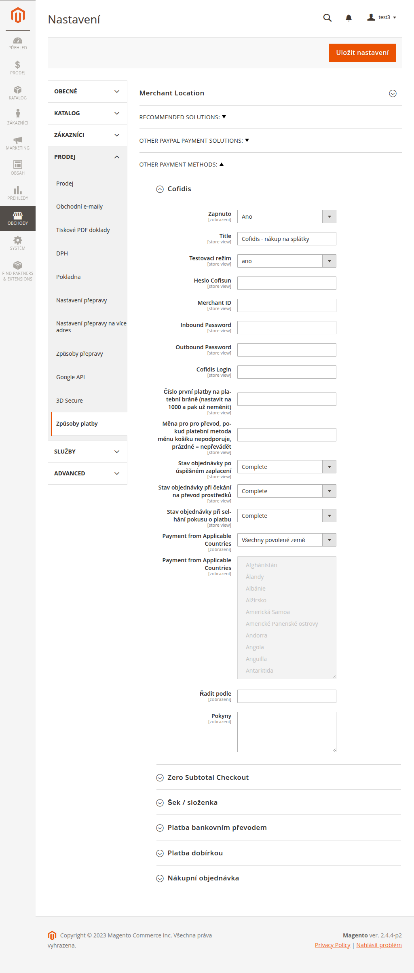Viewport: 414px width, 973px height.
Task: Expand the OBECNÉ configuration tab
Action: (87, 91)
